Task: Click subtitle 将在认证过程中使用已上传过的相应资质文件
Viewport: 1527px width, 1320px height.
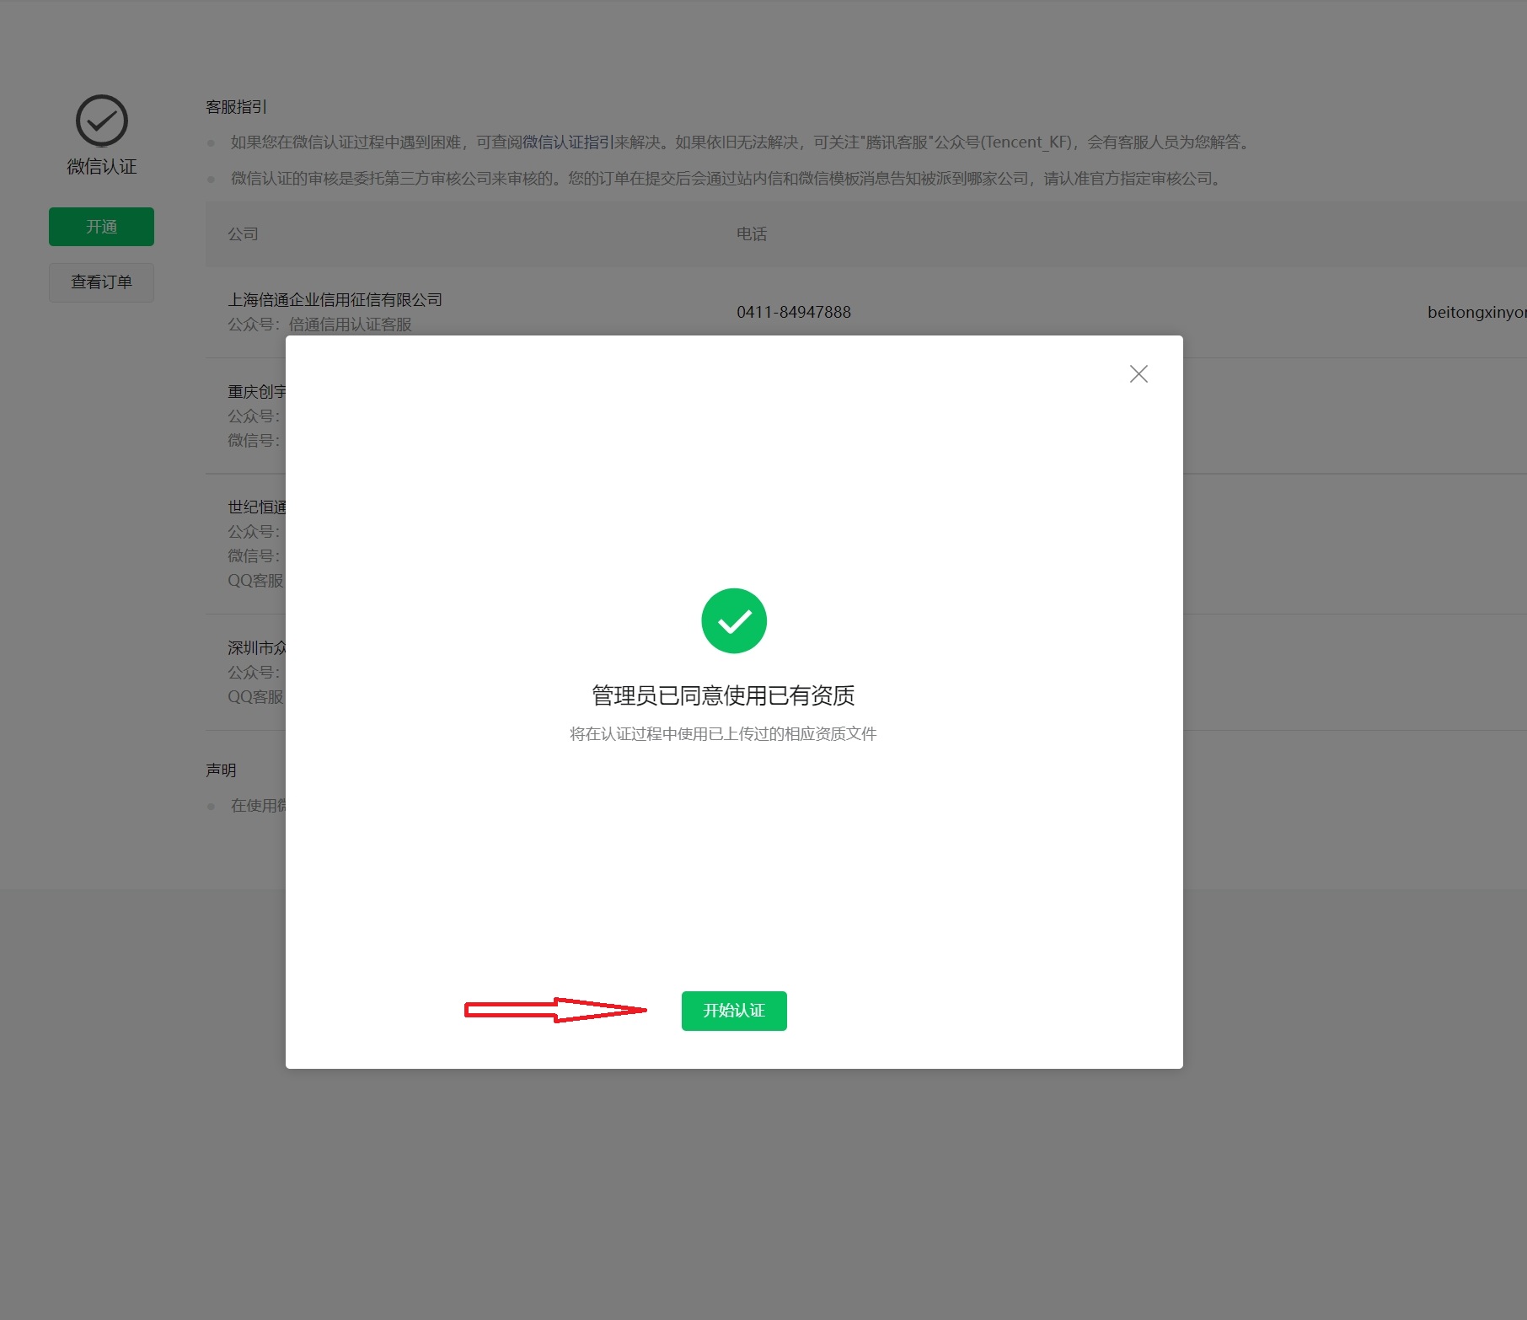Action: tap(723, 734)
